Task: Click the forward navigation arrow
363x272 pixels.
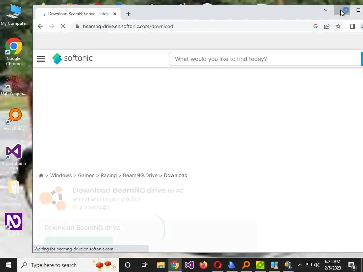Action: pos(52,26)
